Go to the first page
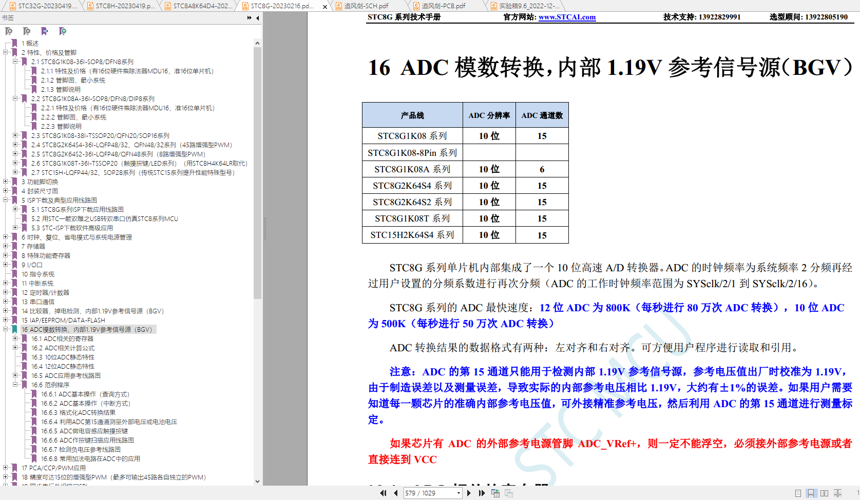This screenshot has width=860, height=500. pyautogui.click(x=383, y=493)
